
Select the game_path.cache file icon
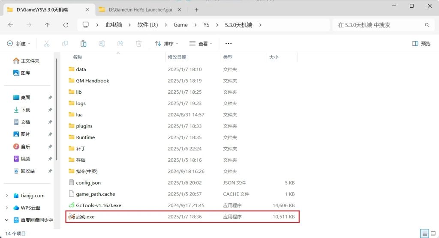[x=72, y=194]
